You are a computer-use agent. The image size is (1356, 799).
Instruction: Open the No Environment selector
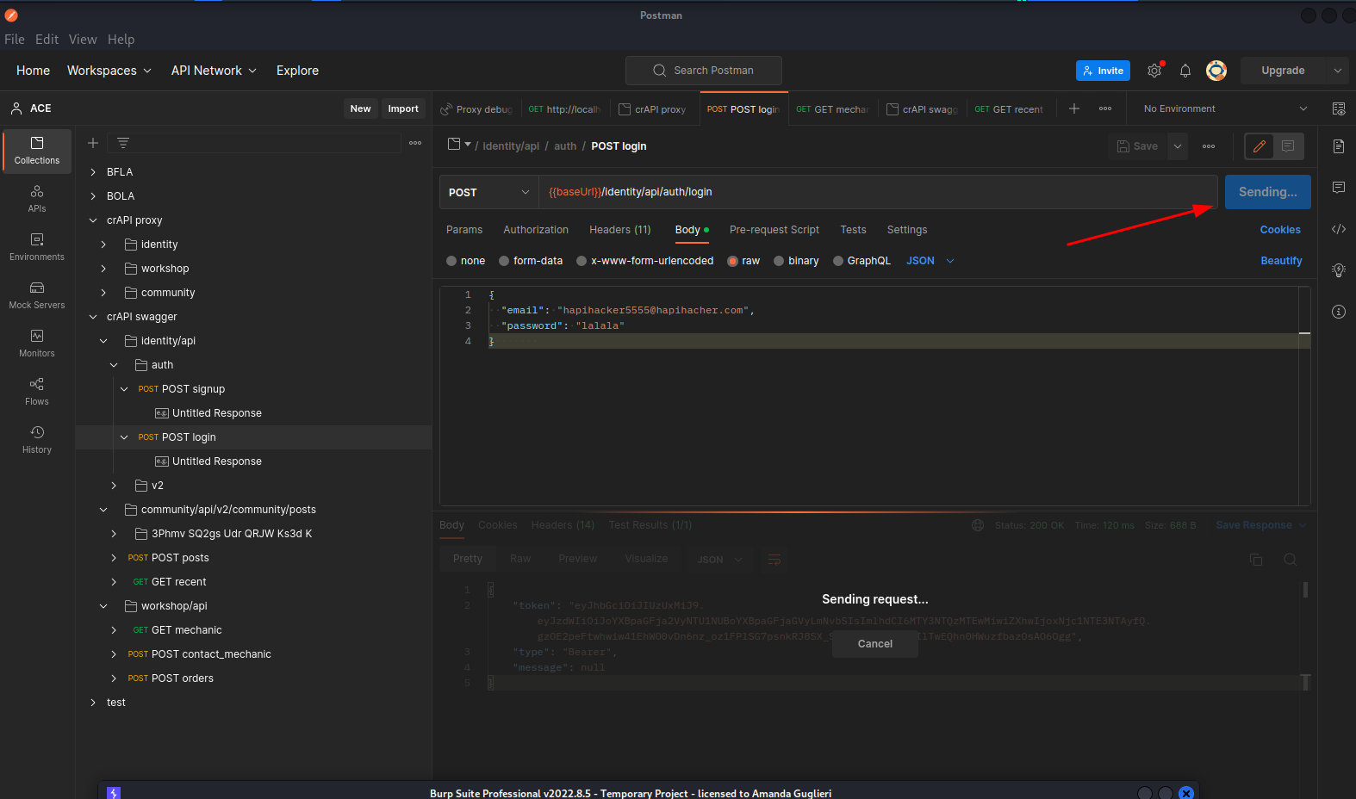(x=1225, y=108)
